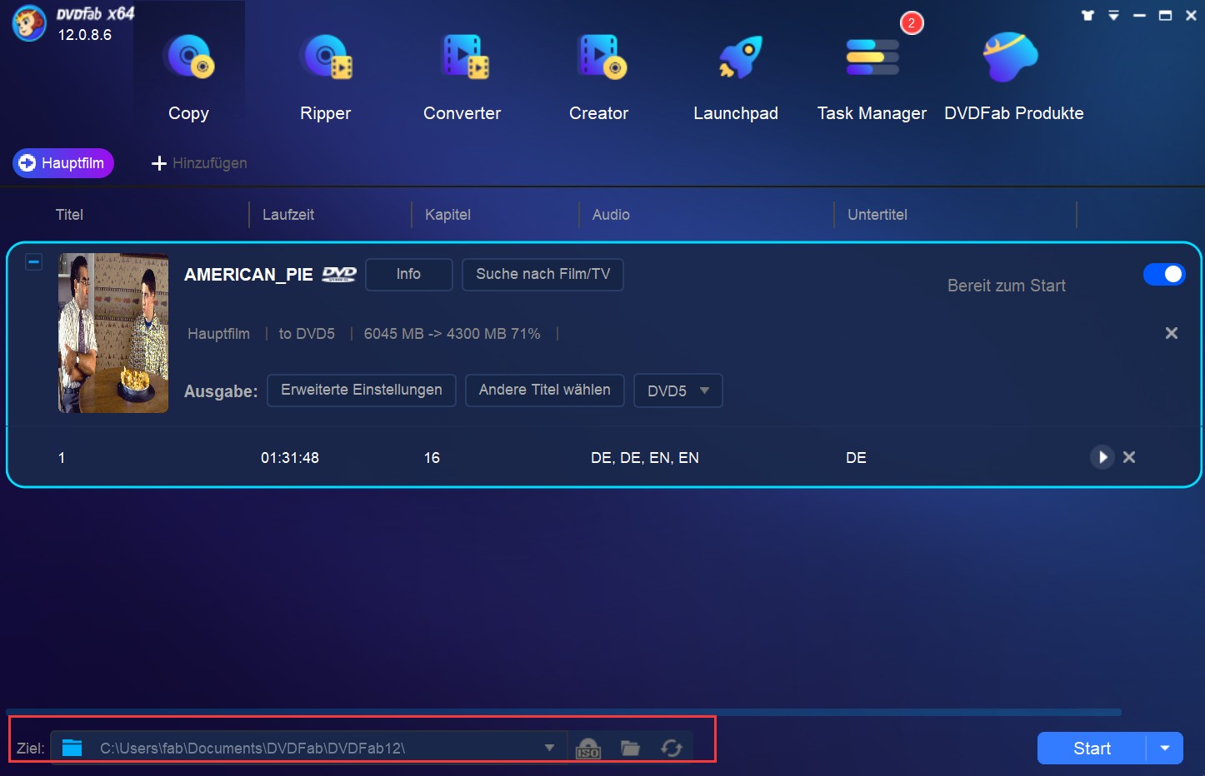This screenshot has width=1205, height=776.
Task: Open the destination folder browse icon
Action: (x=631, y=748)
